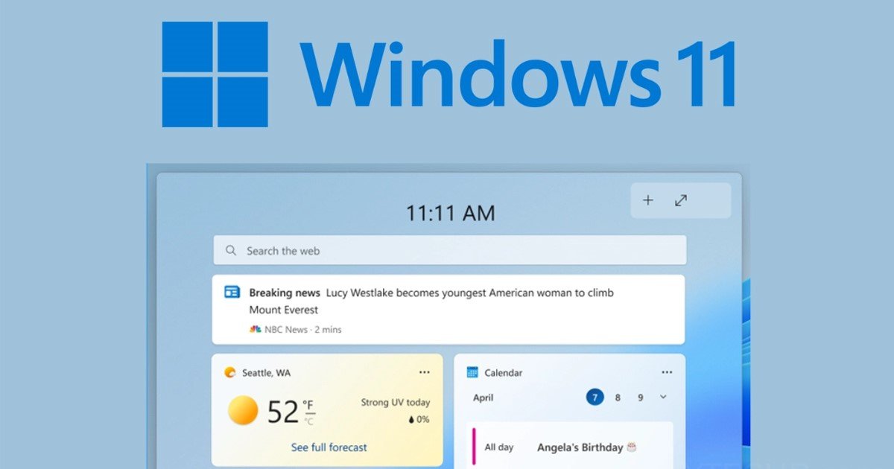Select date 8 in the calendar
894x469 pixels.
tap(617, 398)
